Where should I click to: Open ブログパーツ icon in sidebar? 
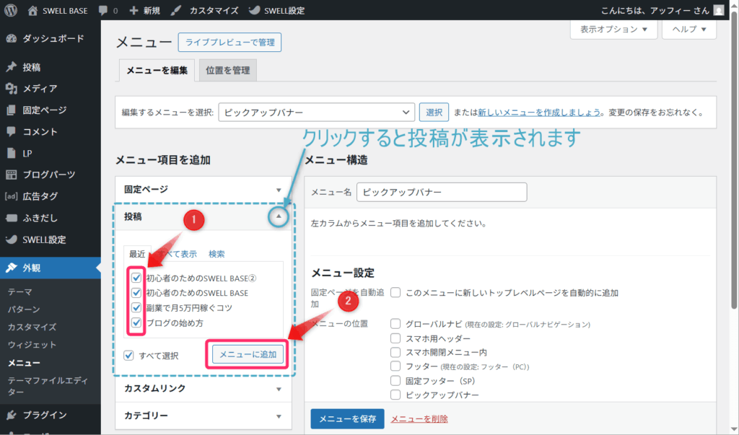pos(12,175)
